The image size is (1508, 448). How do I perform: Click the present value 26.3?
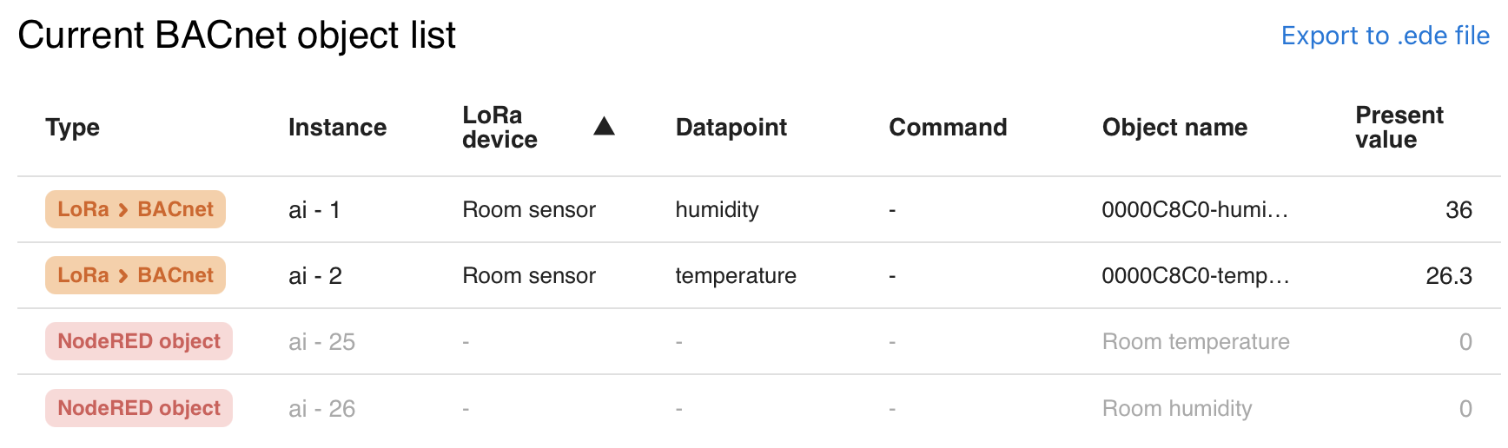click(1448, 275)
